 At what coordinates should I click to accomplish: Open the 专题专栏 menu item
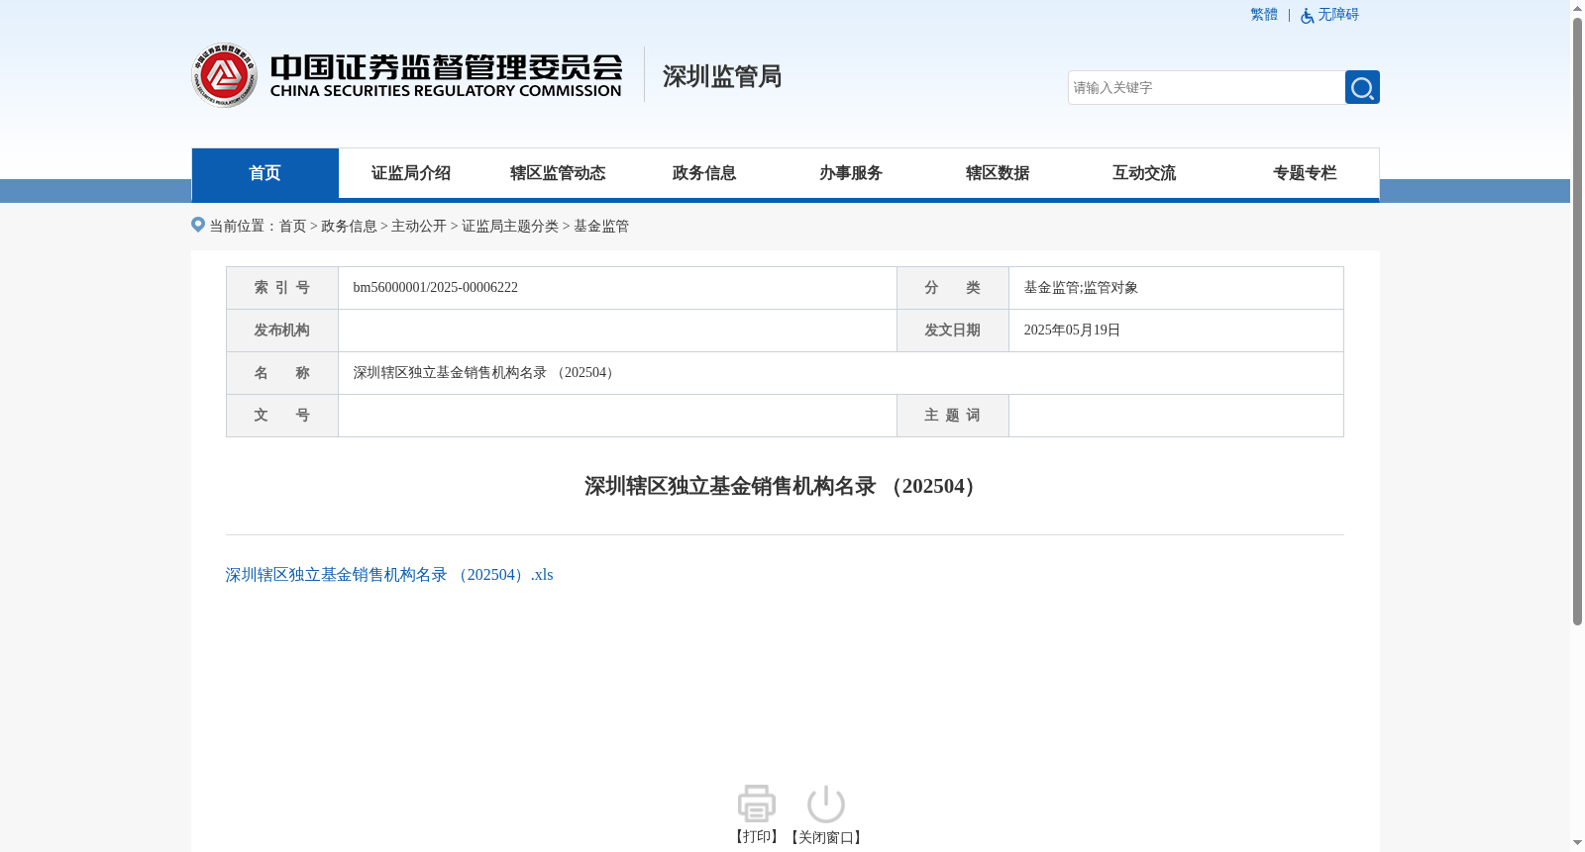coord(1305,173)
